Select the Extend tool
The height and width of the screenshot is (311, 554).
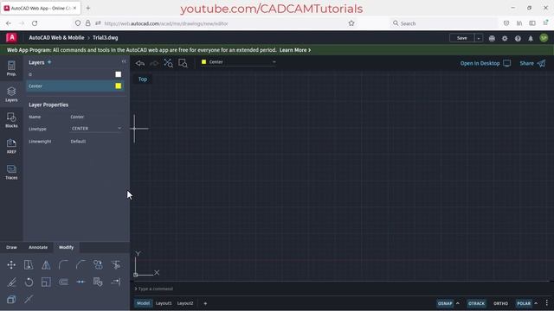click(x=115, y=282)
